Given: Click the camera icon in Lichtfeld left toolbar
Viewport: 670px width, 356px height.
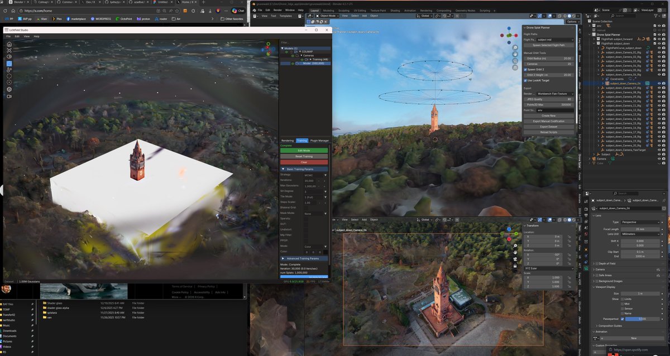Looking at the screenshot, I should [x=9, y=96].
